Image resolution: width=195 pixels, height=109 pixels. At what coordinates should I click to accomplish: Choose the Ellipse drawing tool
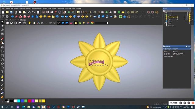[x=2, y=60]
